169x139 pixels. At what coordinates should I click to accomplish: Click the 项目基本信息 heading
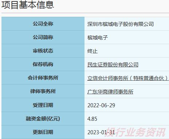28,5
